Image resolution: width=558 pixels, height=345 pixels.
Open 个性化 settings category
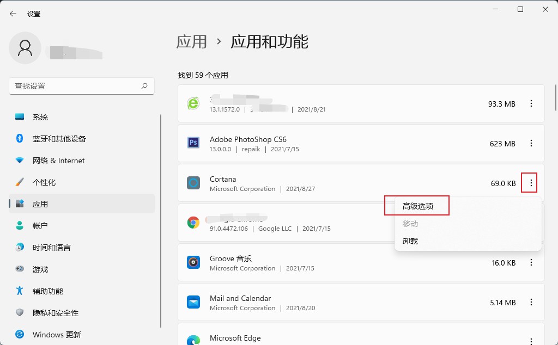coord(82,182)
